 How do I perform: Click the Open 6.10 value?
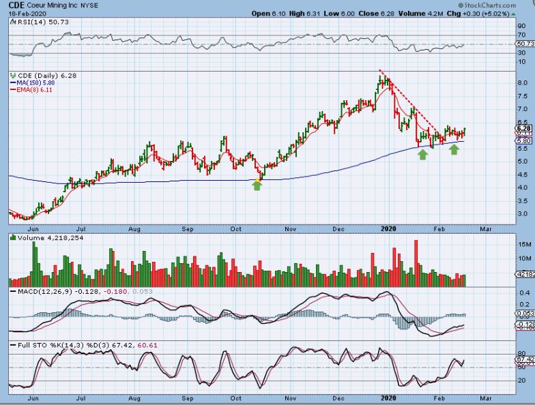point(269,14)
